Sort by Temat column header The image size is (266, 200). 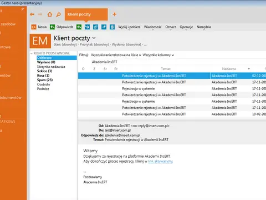tap(166, 69)
